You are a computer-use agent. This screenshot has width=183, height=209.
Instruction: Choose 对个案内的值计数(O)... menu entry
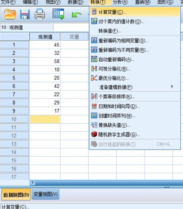pyautogui.click(x=135, y=21)
